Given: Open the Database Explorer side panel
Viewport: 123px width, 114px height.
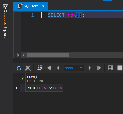Looking at the screenshot, I should tap(5, 22).
